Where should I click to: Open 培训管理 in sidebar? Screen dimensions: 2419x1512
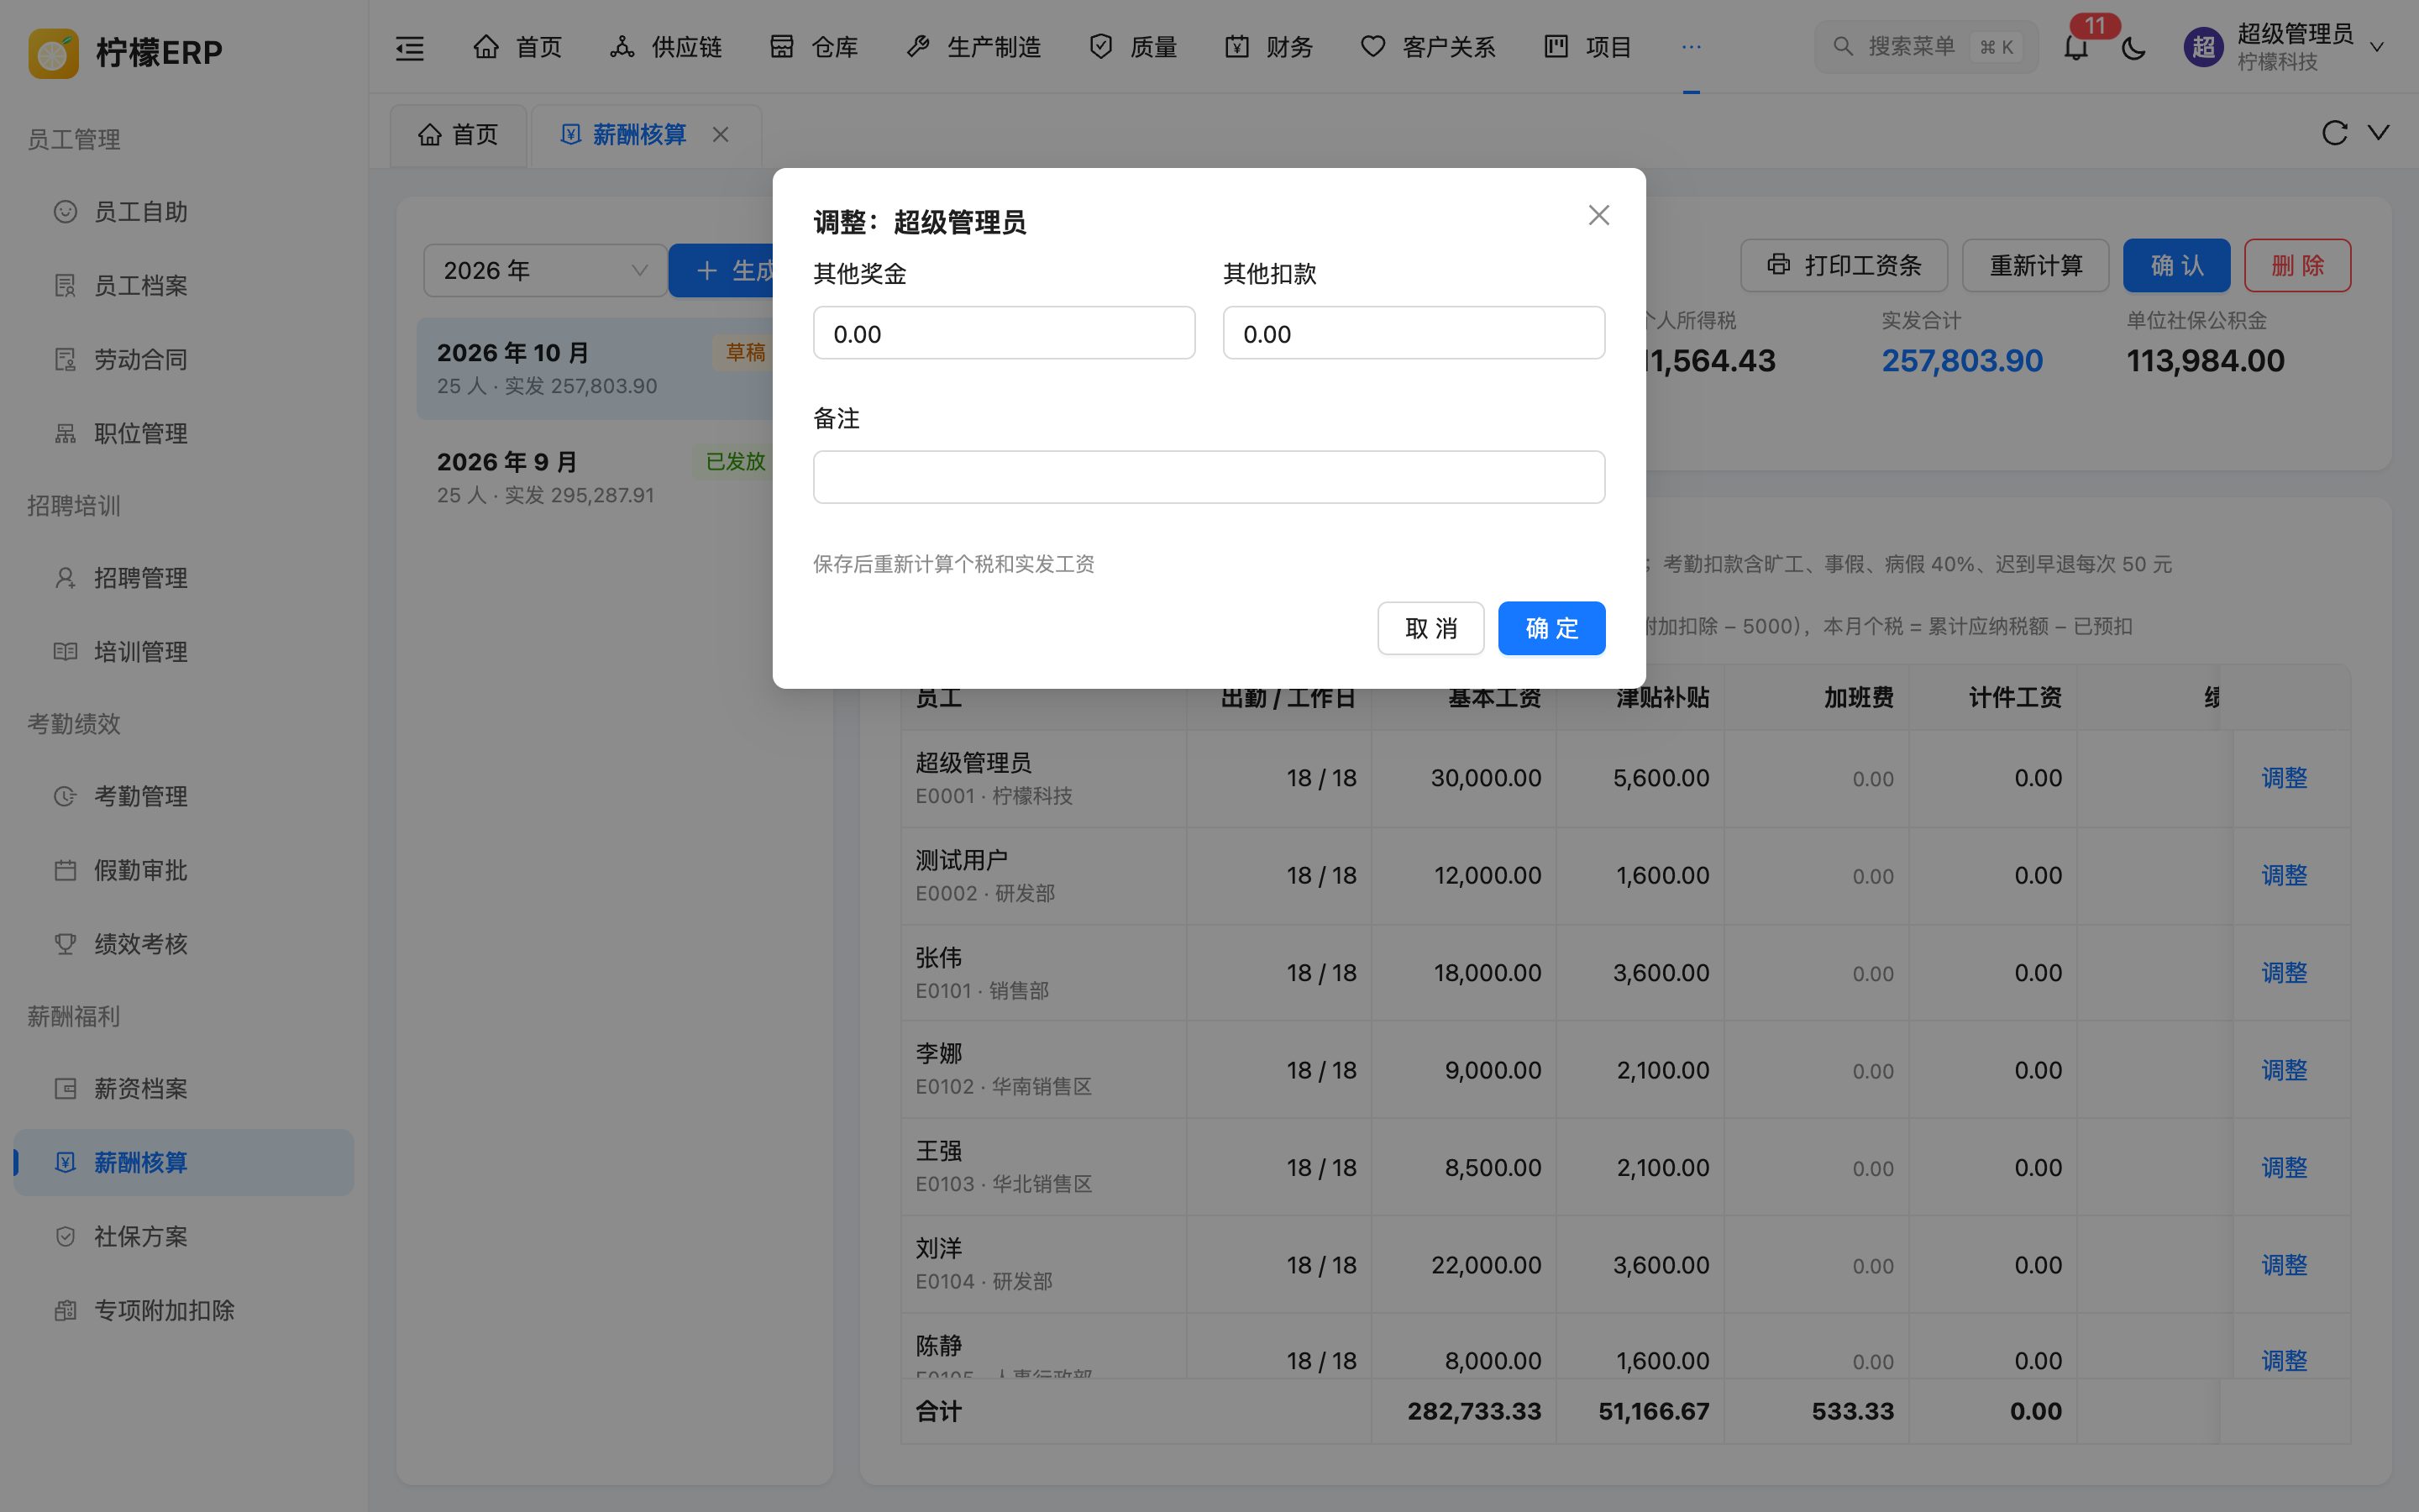coord(184,652)
